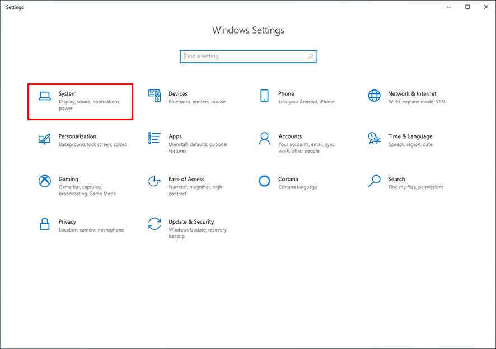The image size is (496, 349).
Task: Click the System laptop icon
Action: click(x=45, y=96)
